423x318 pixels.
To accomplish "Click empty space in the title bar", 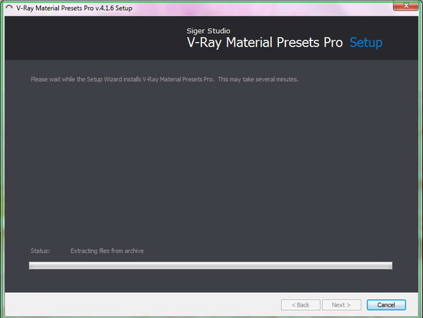I will coord(256,8).
